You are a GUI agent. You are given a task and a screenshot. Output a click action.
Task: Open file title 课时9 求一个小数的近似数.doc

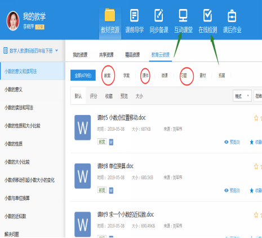126,214
